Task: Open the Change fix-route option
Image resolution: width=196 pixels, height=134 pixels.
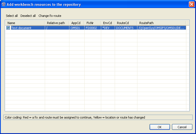Action: [50, 16]
